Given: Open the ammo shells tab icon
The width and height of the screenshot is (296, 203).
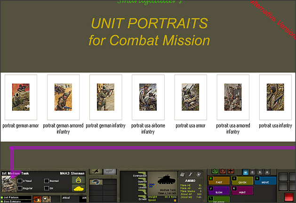Looking at the screenshot, I should (182, 175).
